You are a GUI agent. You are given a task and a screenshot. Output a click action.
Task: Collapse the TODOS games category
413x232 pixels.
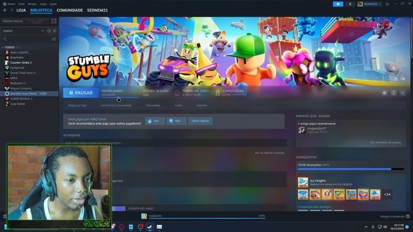[3, 47]
